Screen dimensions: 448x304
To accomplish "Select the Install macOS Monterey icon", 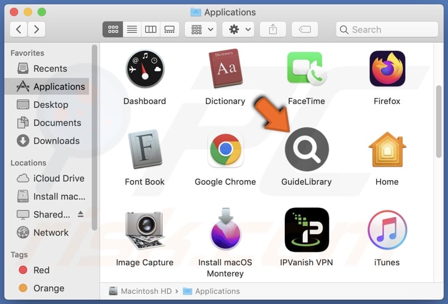I will (x=226, y=229).
